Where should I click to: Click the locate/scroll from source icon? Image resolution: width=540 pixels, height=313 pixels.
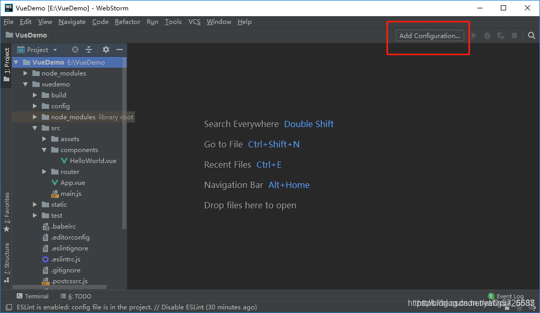[x=75, y=49]
